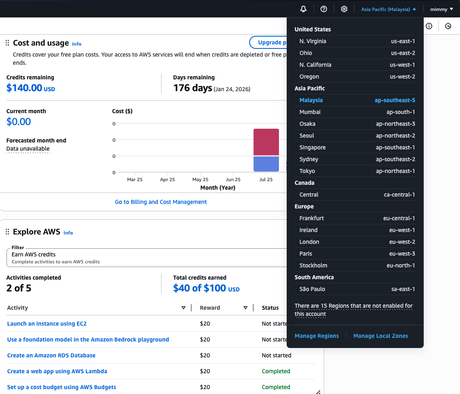Click the Status column header
Image resolution: width=460 pixels, height=394 pixels.
(x=270, y=308)
